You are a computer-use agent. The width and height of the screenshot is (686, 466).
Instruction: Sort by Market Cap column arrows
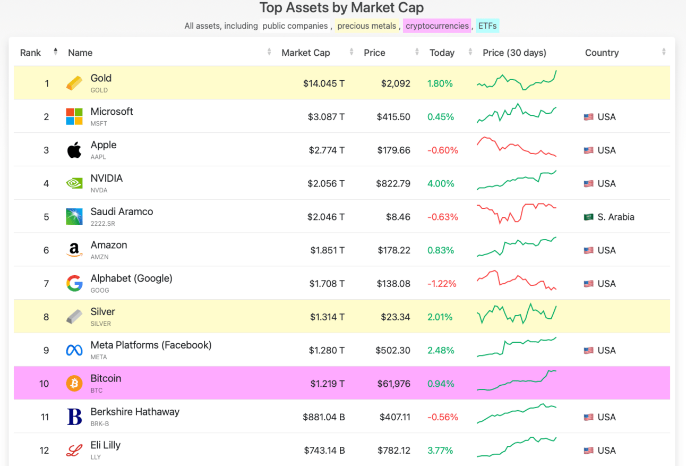(x=351, y=52)
